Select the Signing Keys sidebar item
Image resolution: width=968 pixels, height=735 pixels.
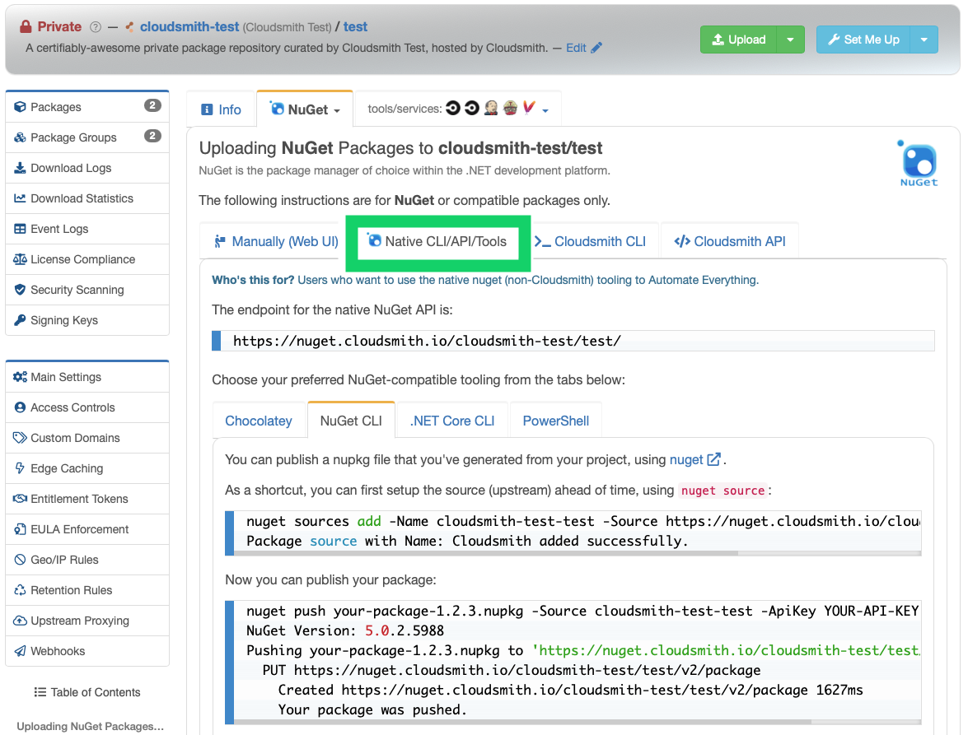click(63, 320)
